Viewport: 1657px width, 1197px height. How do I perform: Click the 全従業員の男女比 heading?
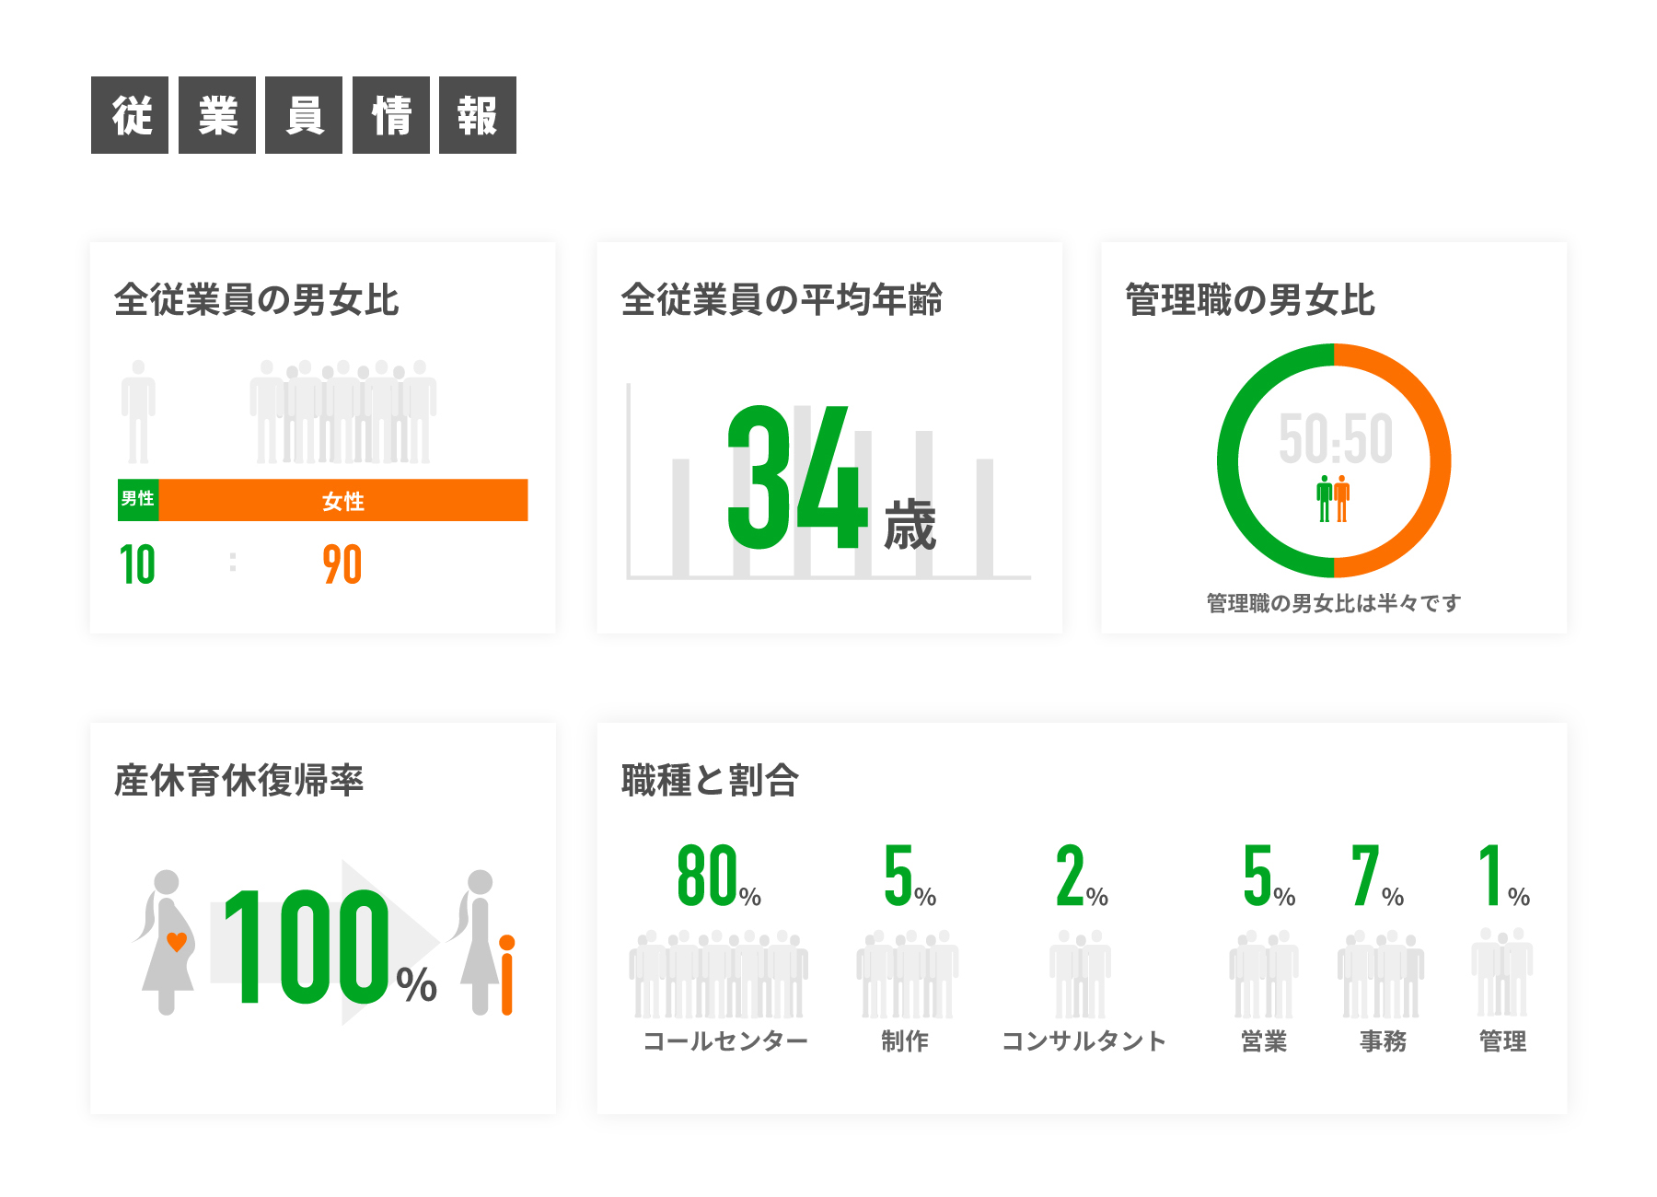coord(257,300)
